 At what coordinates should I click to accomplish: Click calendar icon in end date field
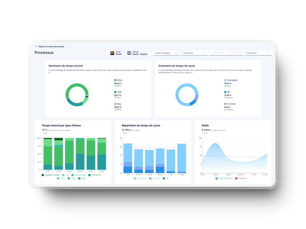[x=241, y=53]
